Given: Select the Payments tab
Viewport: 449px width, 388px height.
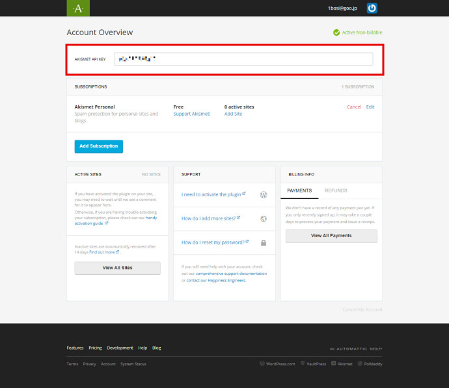Looking at the screenshot, I should click(299, 190).
